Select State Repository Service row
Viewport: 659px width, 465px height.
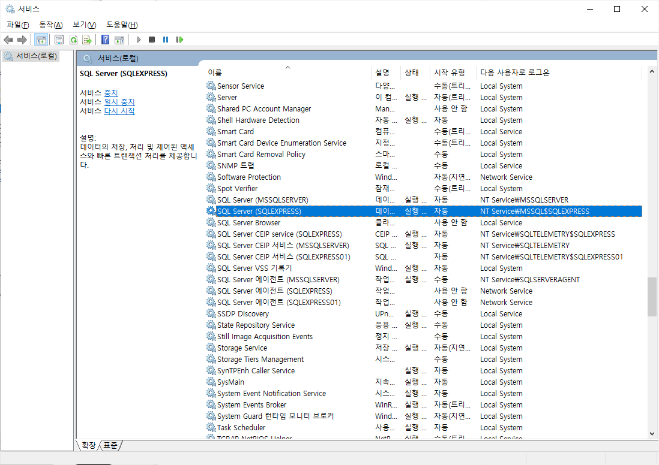[x=424, y=325]
